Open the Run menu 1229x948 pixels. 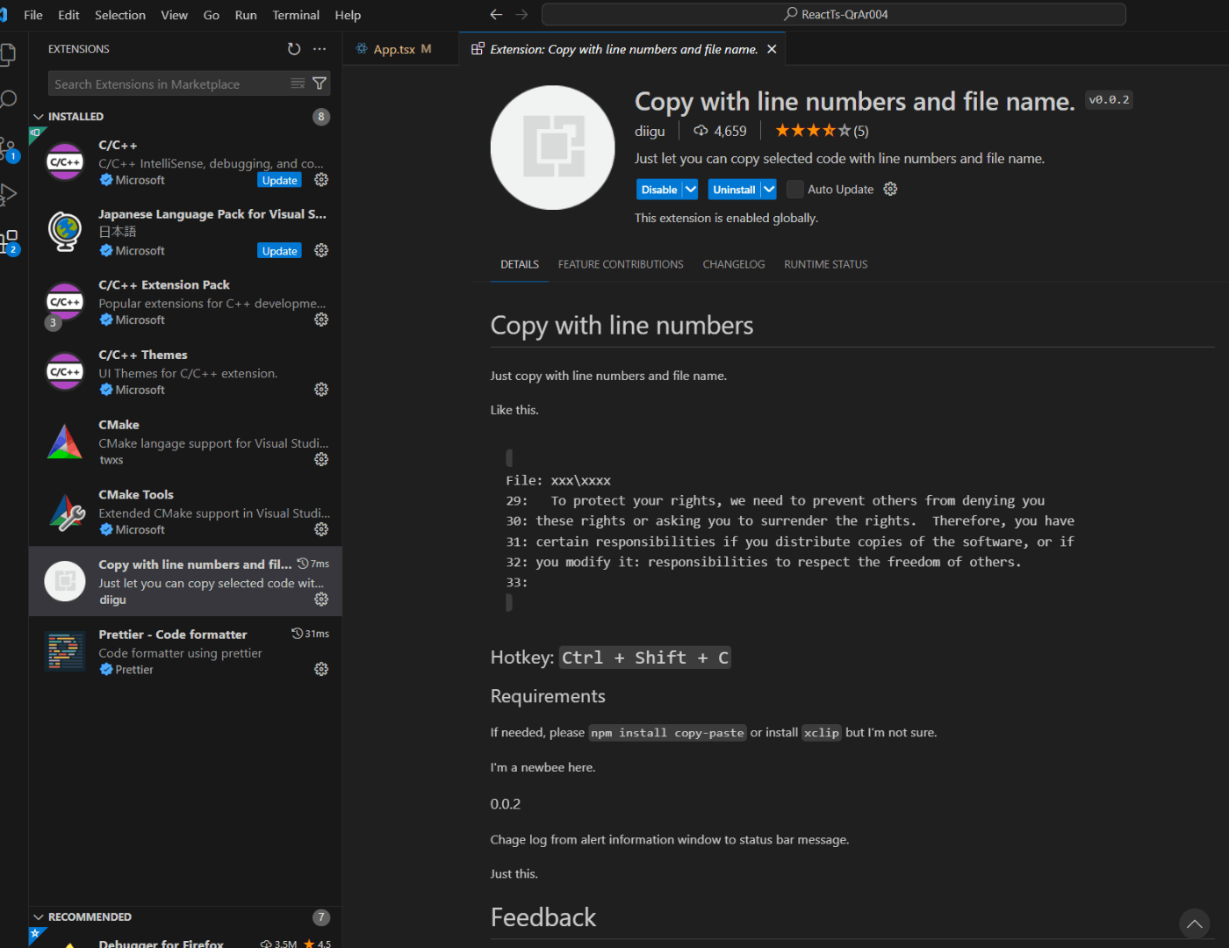coord(246,15)
